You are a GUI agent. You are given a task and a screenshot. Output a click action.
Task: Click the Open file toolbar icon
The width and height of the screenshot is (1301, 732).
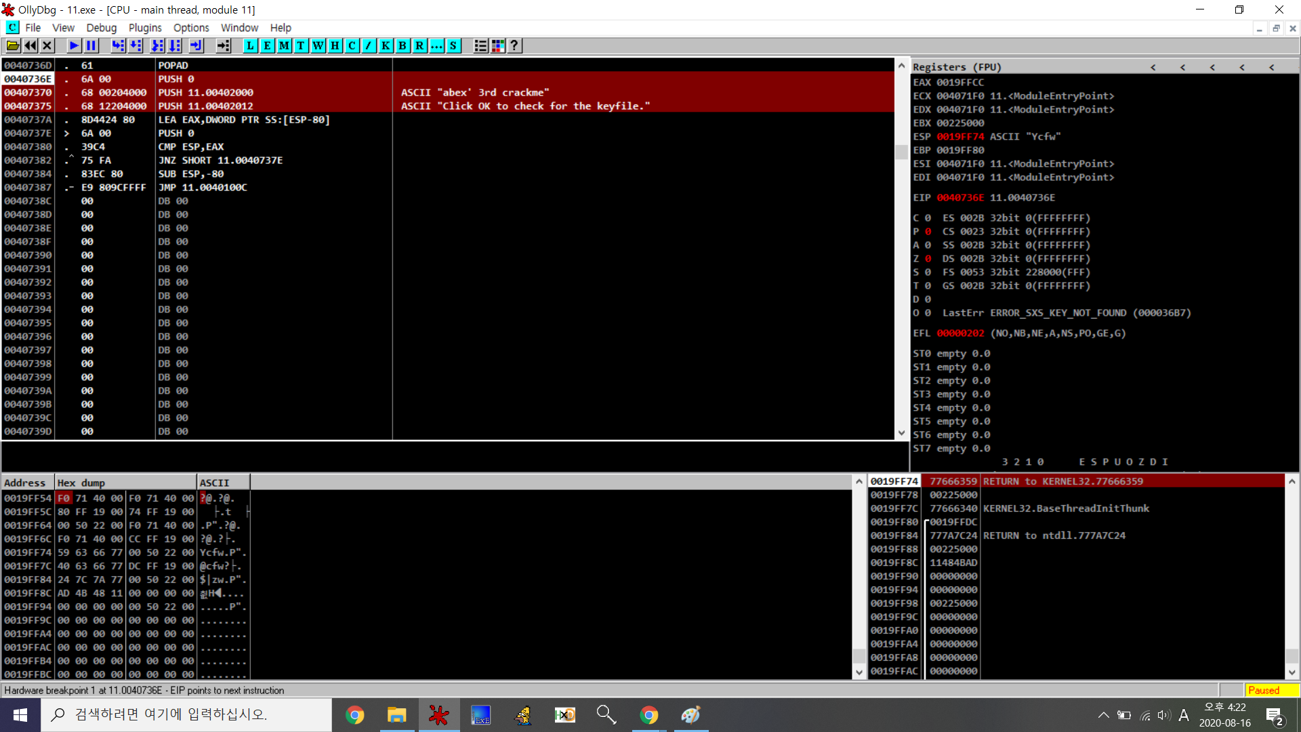[x=12, y=45]
